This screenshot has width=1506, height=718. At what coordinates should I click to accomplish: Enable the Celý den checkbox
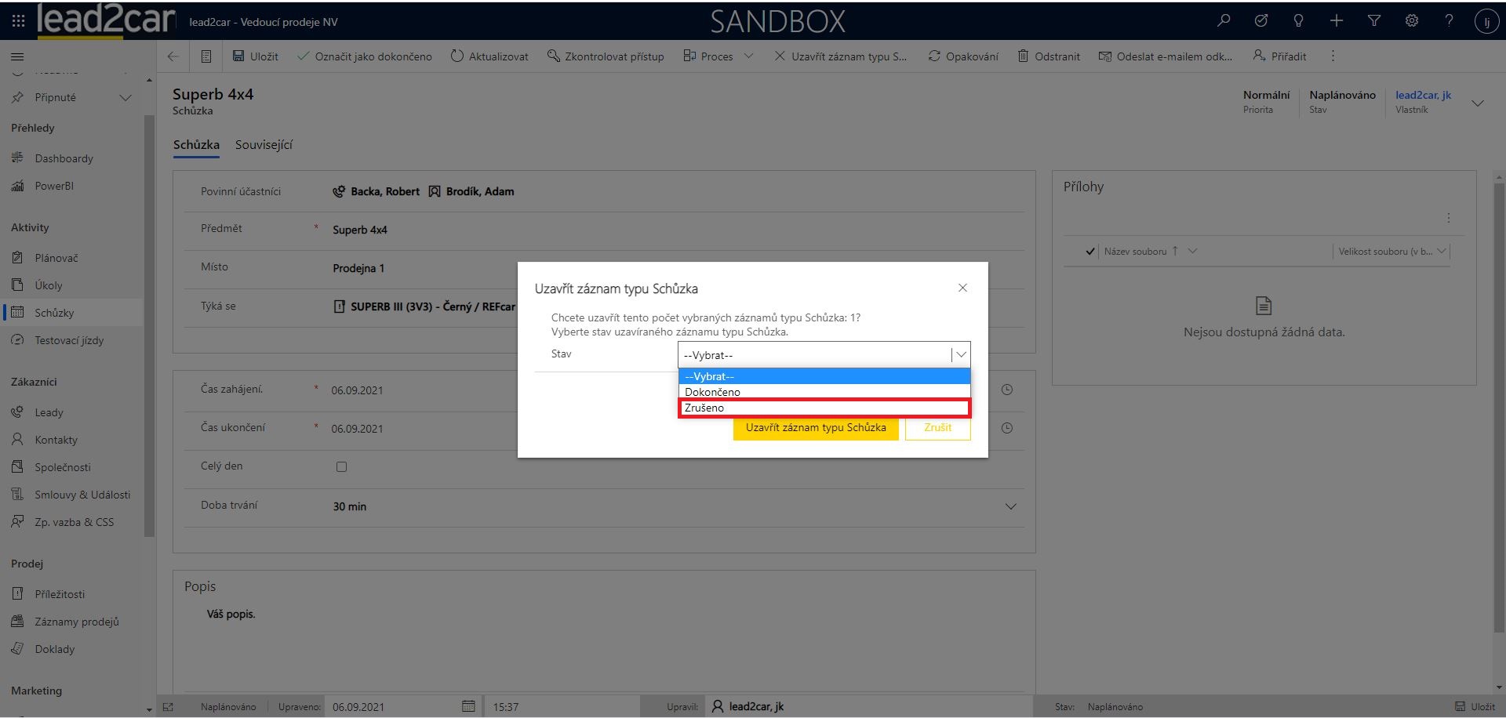click(341, 466)
